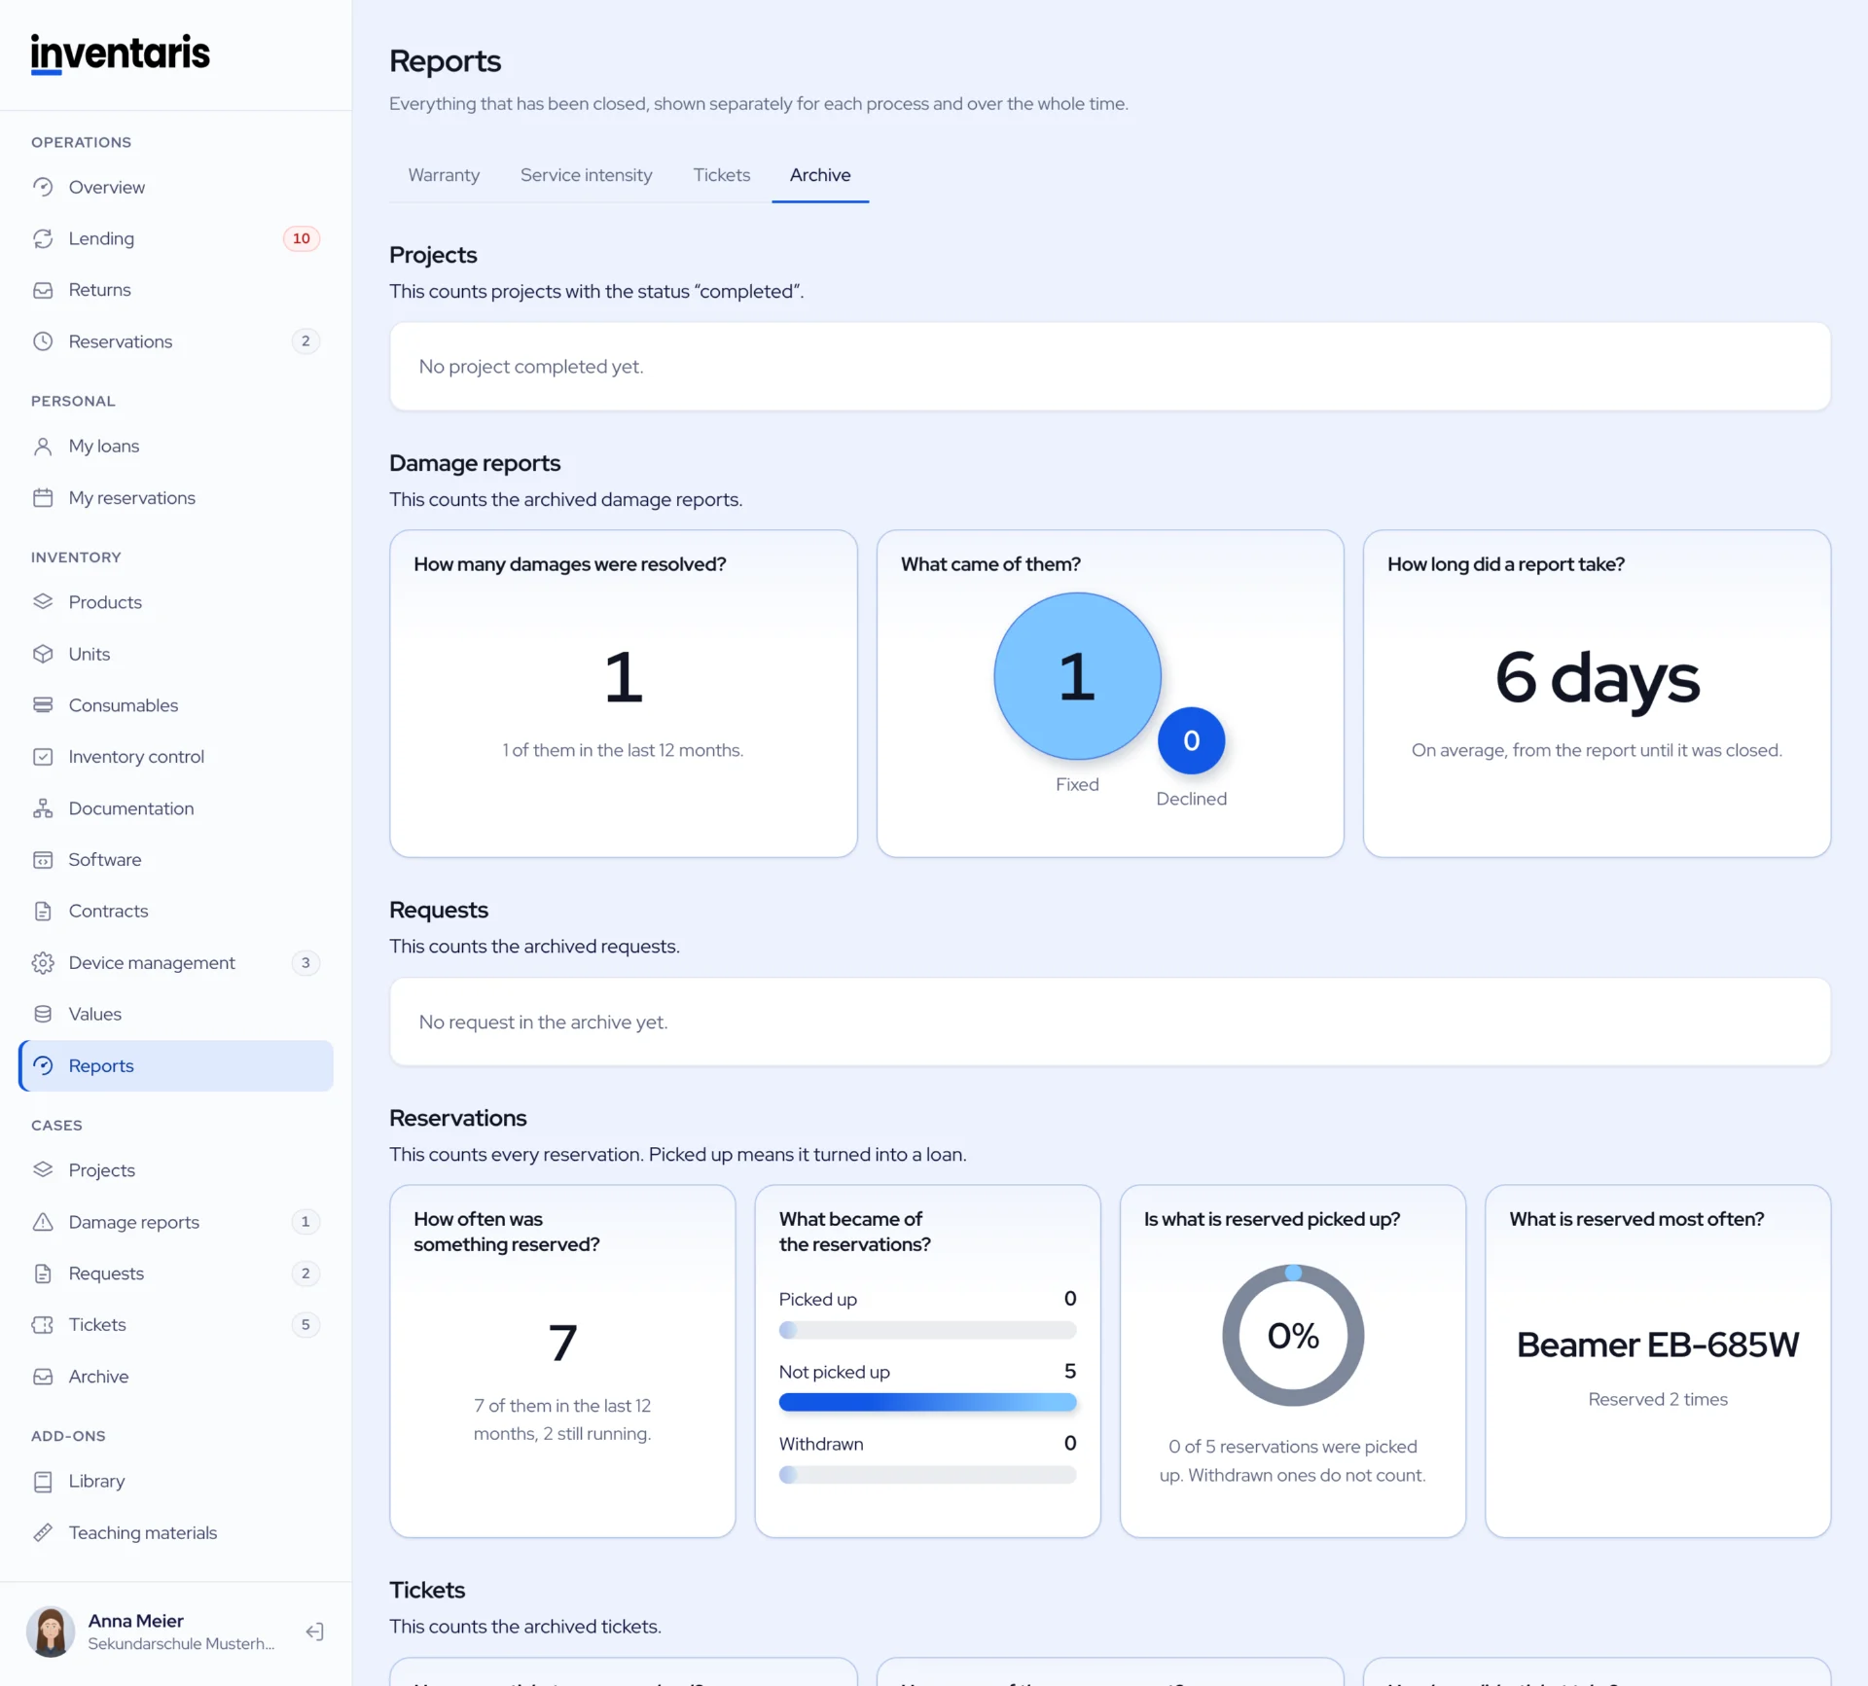Viewport: 1868px width, 1686px height.
Task: Click the Declined bubble showing 0
Action: pos(1191,740)
